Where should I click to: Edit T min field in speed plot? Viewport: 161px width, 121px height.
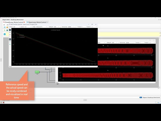click(84, 27)
